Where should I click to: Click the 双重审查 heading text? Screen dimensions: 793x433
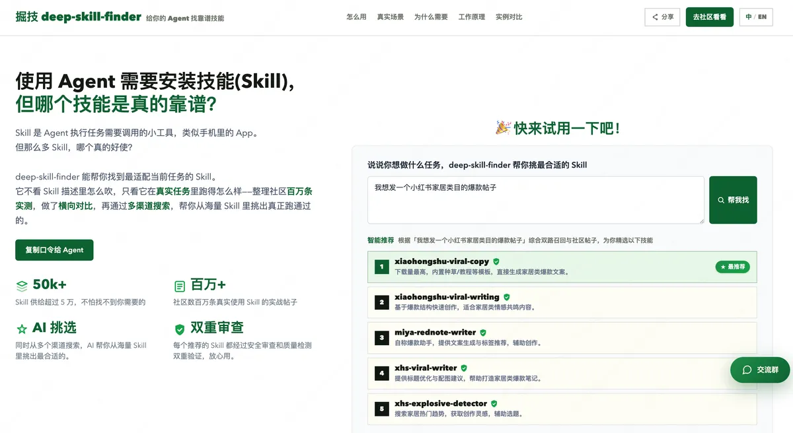pos(217,327)
